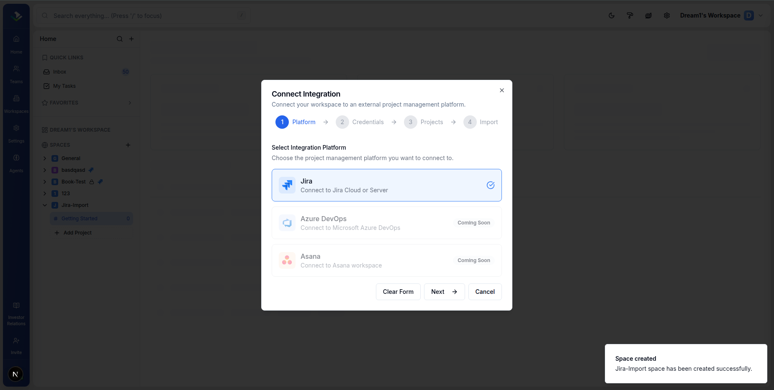Open the theme paint roller icon
This screenshot has width=774, height=390.
(x=630, y=15)
